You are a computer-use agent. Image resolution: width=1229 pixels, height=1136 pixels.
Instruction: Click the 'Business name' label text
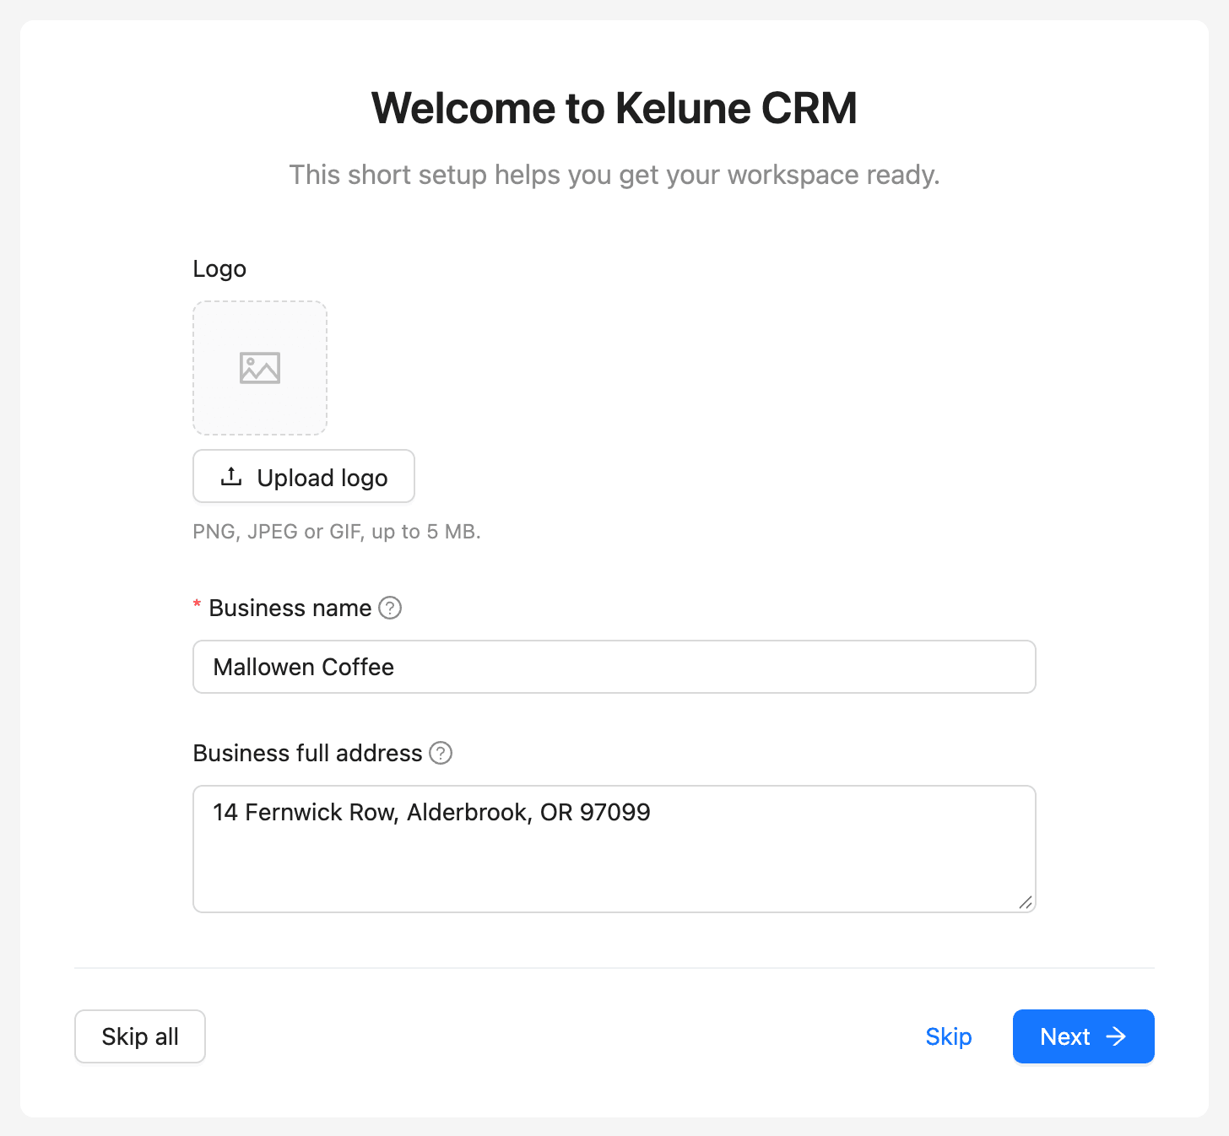pyautogui.click(x=290, y=608)
